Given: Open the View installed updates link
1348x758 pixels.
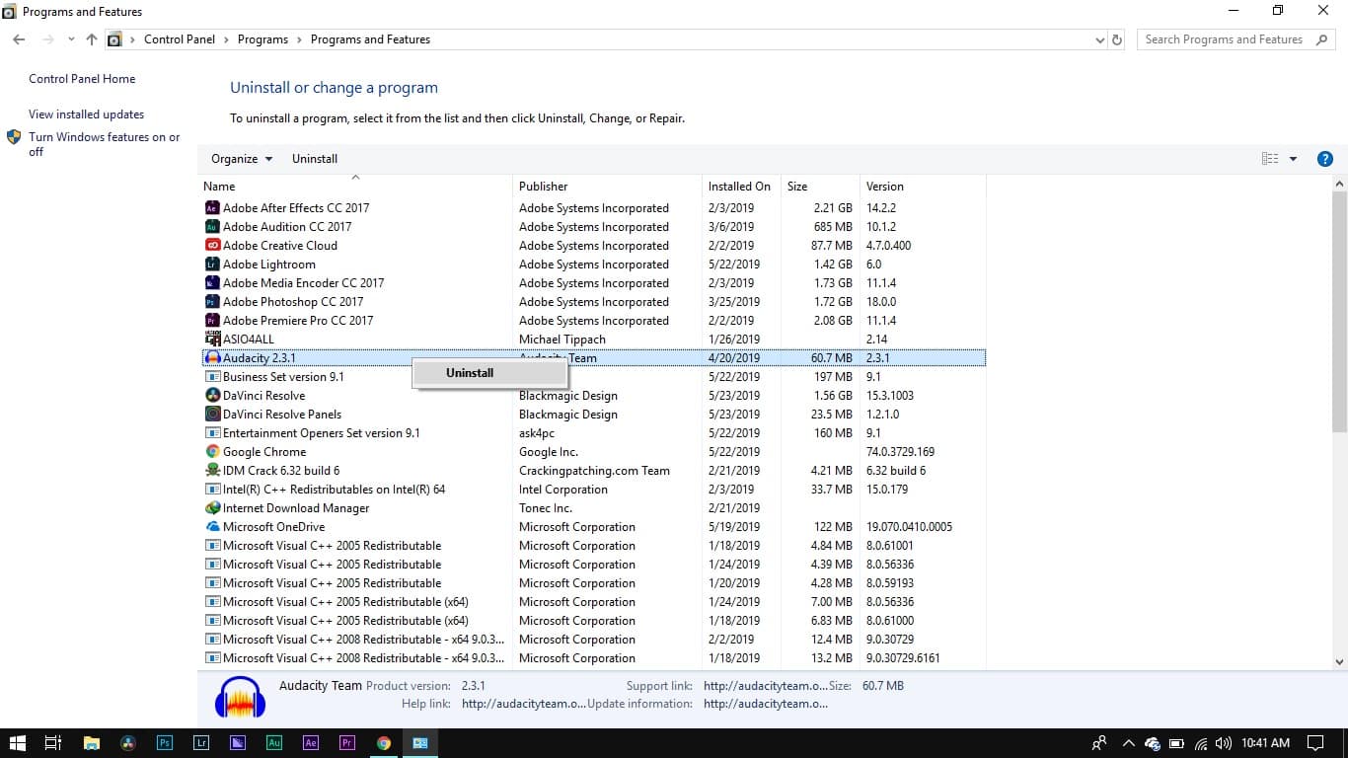Looking at the screenshot, I should [86, 114].
